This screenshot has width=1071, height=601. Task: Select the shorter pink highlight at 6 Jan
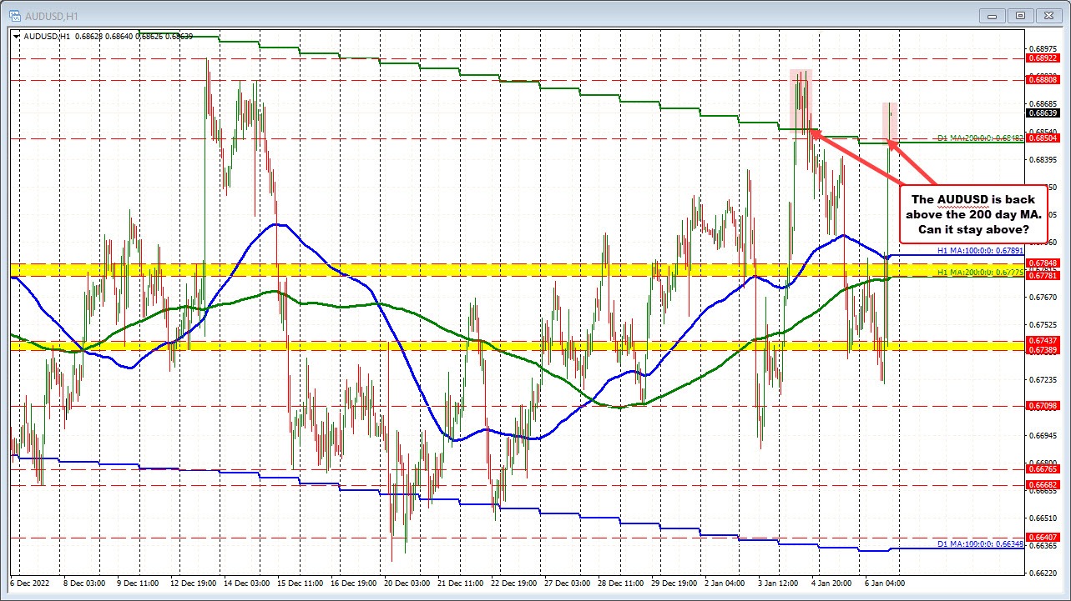[890, 122]
